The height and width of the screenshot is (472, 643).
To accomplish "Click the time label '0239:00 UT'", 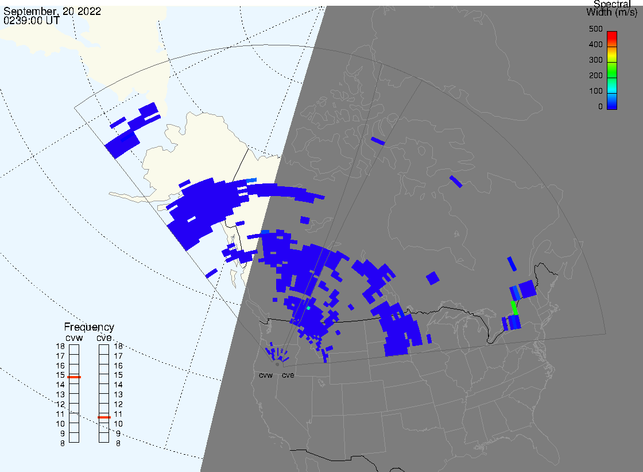I will 32,20.
